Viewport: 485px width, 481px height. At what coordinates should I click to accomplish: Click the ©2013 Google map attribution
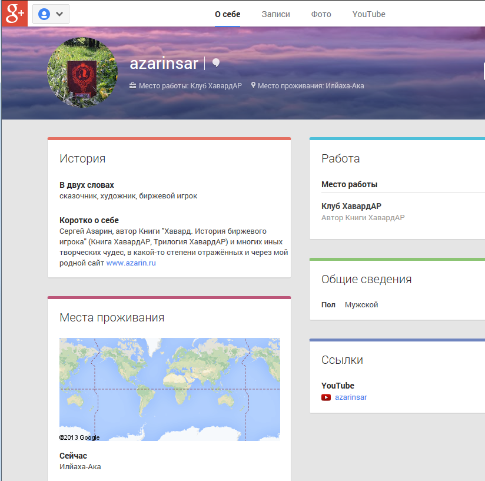(x=79, y=437)
